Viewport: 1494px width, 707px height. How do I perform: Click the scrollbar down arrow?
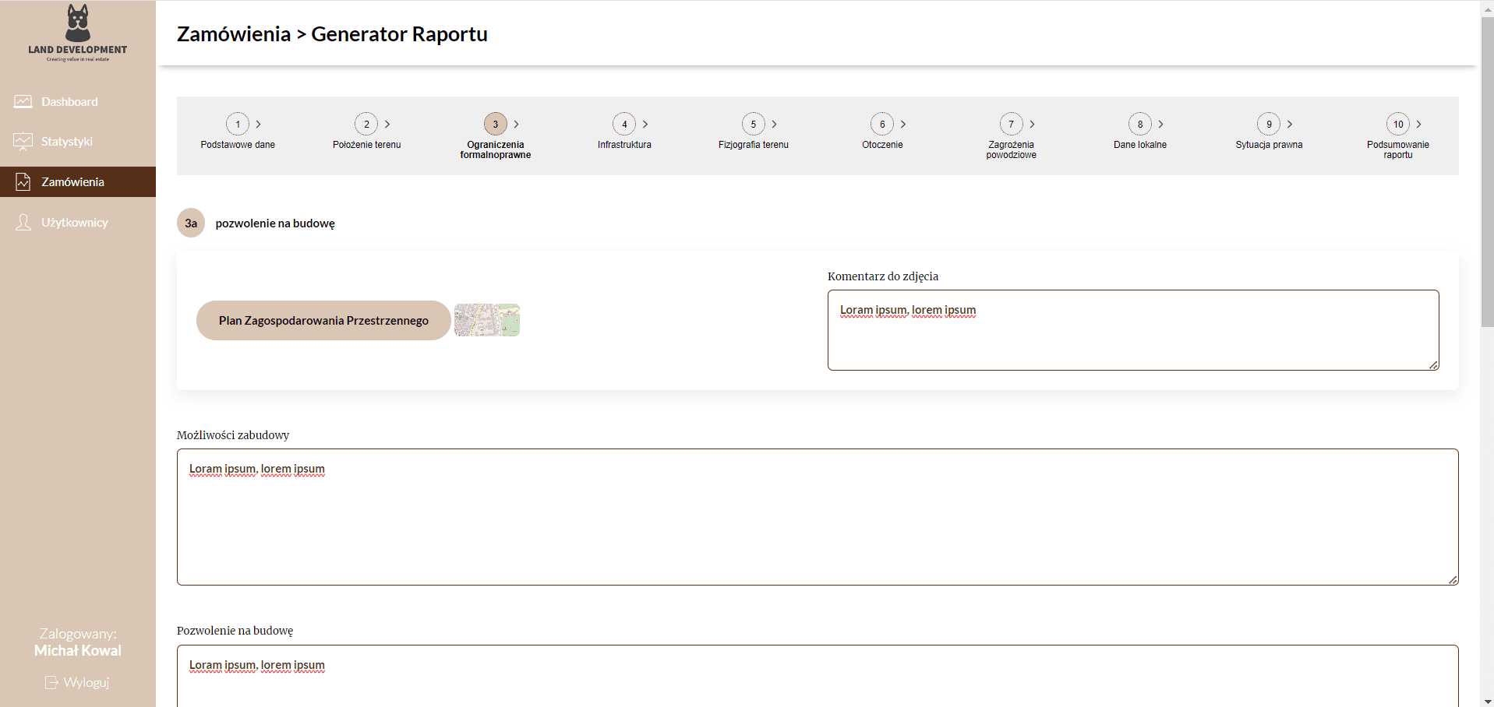tap(1487, 701)
